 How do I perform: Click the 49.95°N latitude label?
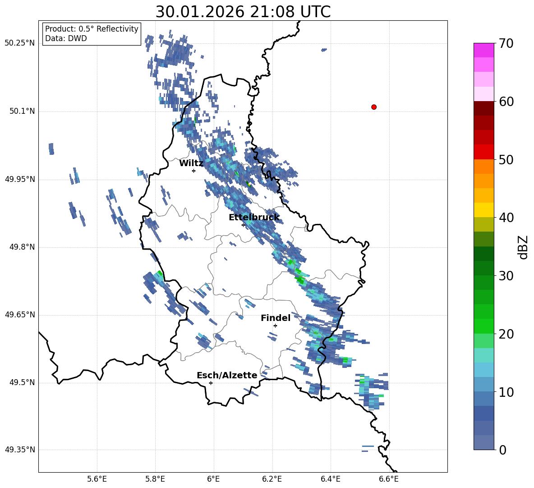coord(20,179)
